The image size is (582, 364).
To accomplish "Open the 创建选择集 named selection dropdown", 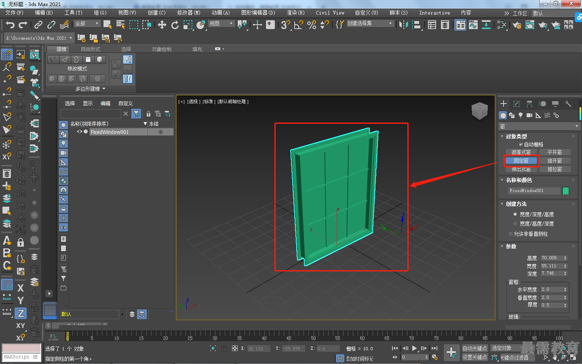I will [x=370, y=23].
